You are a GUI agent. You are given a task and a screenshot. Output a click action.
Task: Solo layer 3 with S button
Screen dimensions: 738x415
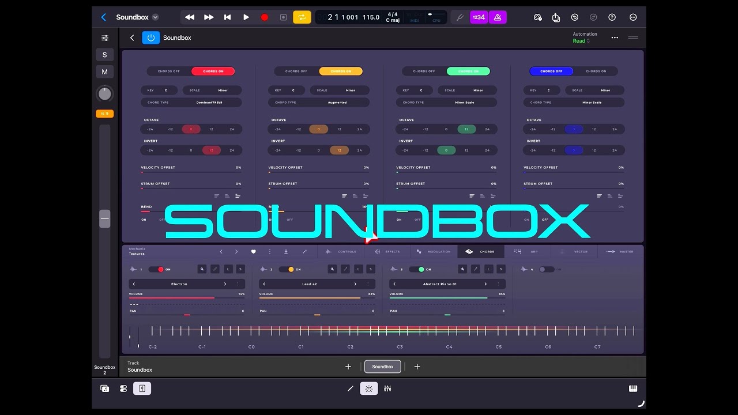501,269
